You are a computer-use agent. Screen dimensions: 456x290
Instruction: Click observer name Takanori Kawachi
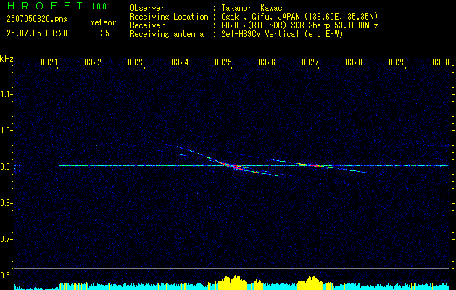tap(254, 8)
